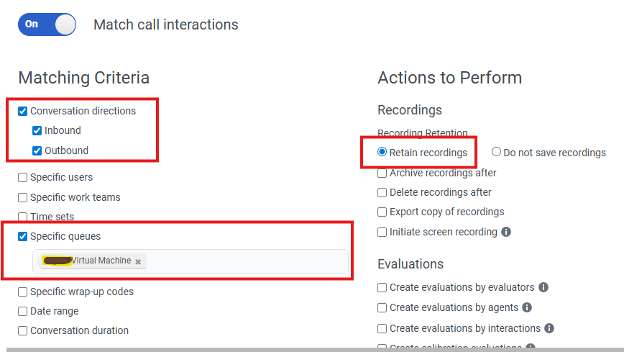The width and height of the screenshot is (624, 352).
Task: Select the Retain recordings radio button
Action: tap(382, 153)
